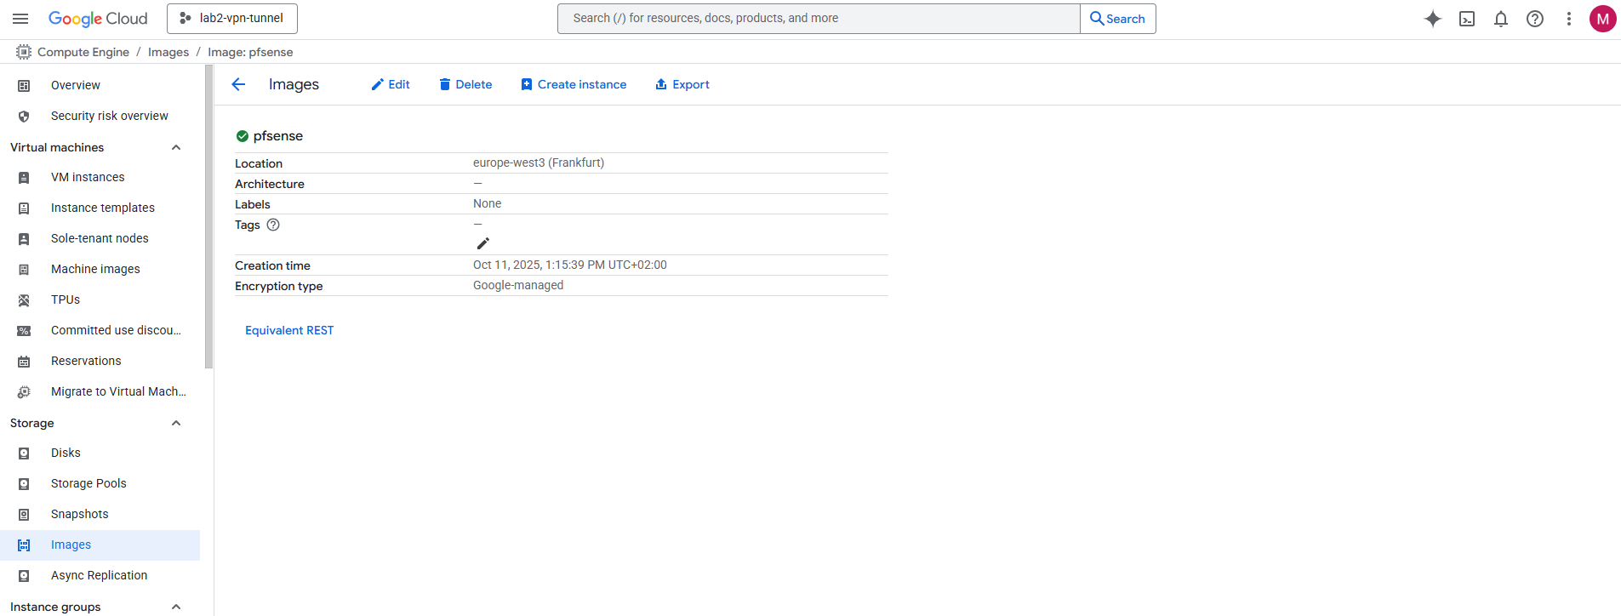The image size is (1621, 616).
Task: Click Images in the breadcrumb
Action: click(168, 52)
